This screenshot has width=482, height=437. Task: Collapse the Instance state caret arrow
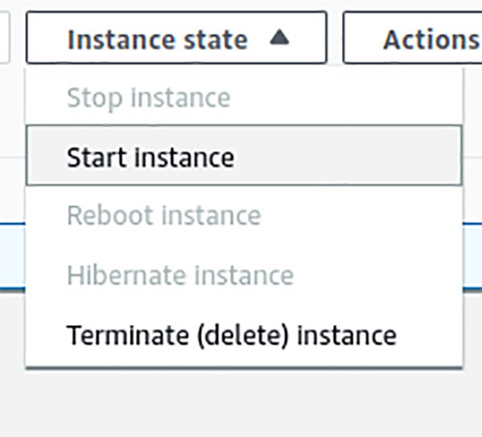pos(279,37)
